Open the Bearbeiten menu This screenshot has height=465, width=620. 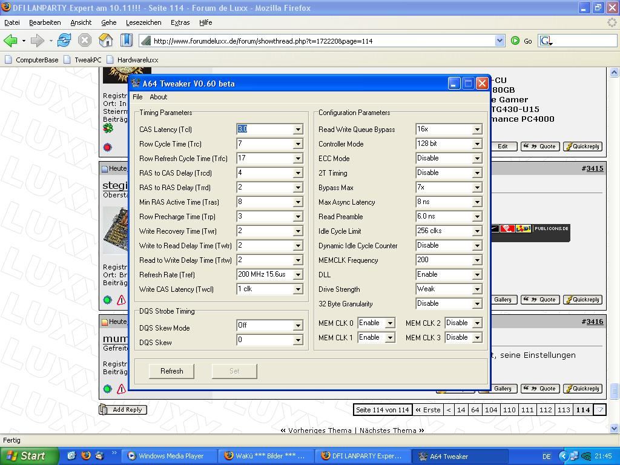[45, 22]
